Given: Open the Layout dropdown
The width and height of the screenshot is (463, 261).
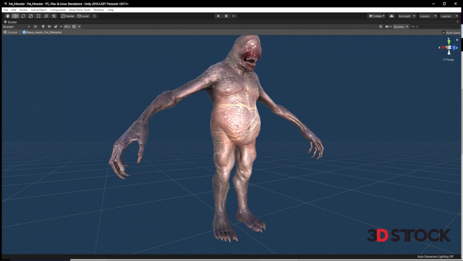Looking at the screenshot, I should 449,16.
